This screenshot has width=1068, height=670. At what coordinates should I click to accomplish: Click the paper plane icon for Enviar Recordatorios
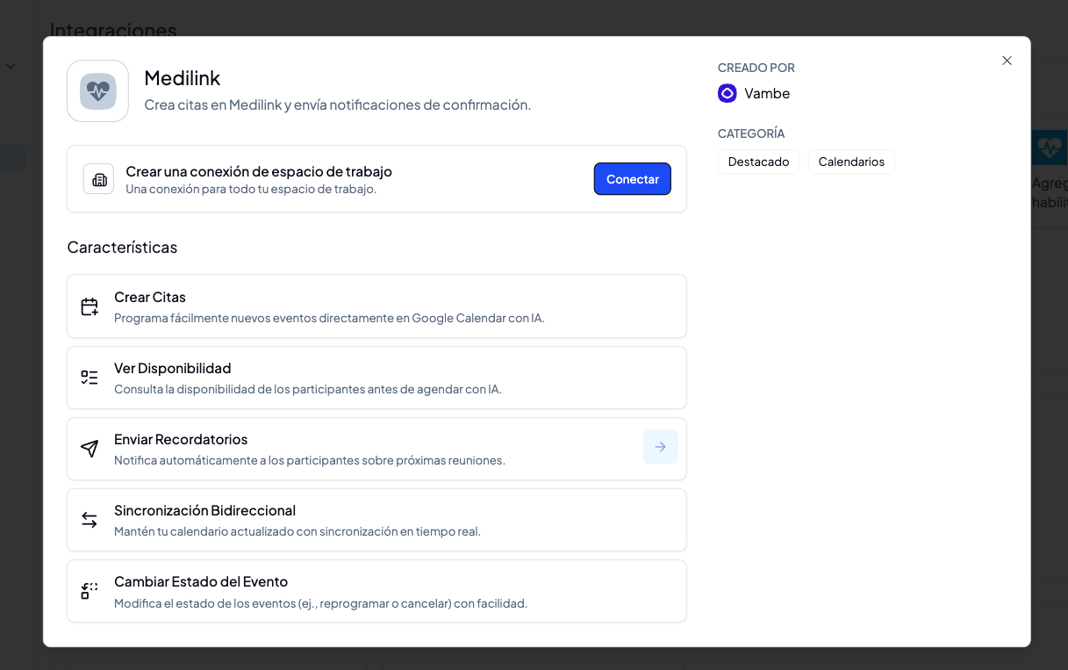(x=90, y=449)
